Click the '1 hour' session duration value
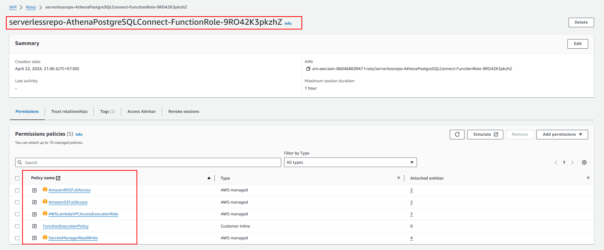 point(311,88)
